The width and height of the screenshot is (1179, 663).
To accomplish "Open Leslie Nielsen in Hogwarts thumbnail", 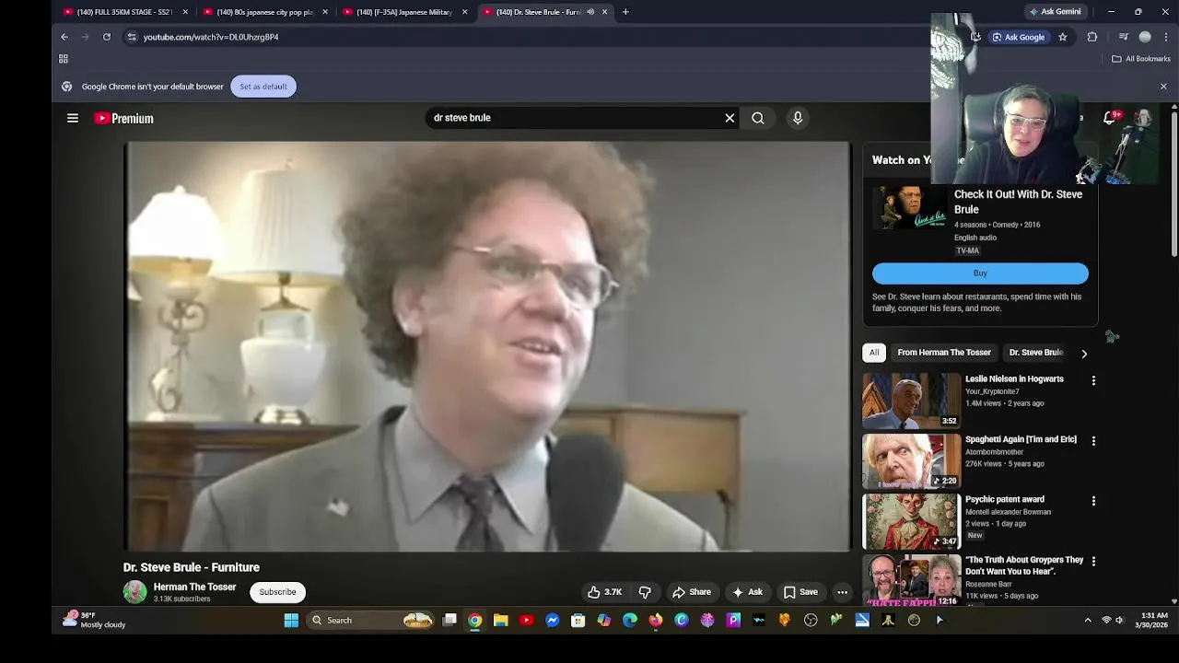I will [x=911, y=401].
